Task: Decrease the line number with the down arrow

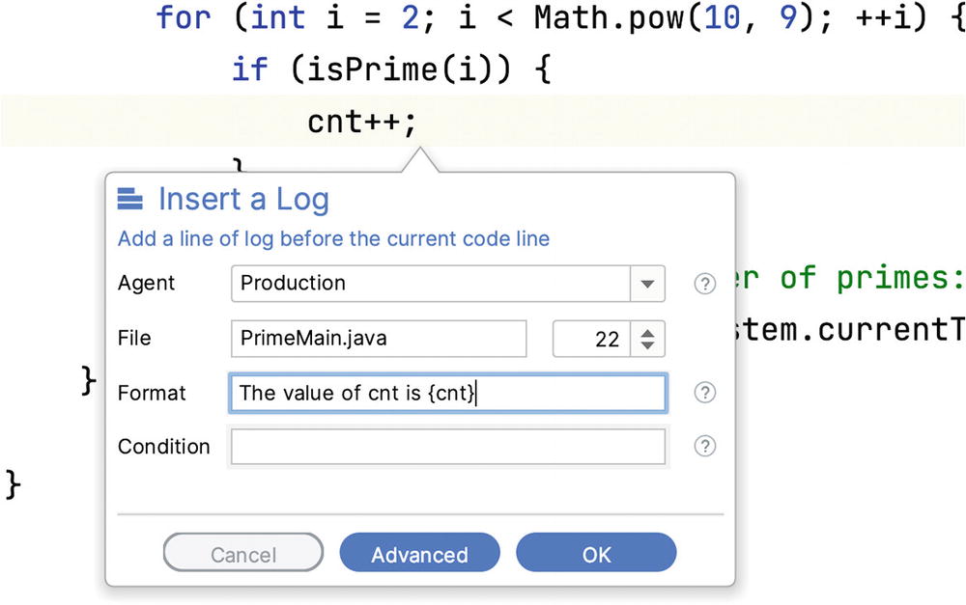Action: click(x=647, y=345)
